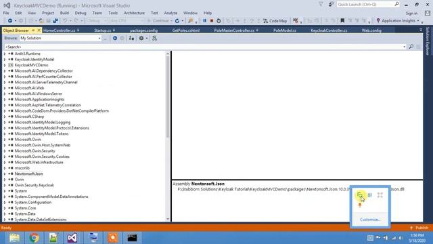Image resolution: width=433 pixels, height=244 pixels.
Task: Click the Pause debugging button
Action: pos(204,21)
